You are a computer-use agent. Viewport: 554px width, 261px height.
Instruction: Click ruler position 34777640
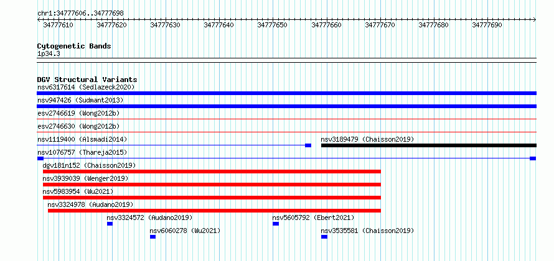click(x=219, y=25)
